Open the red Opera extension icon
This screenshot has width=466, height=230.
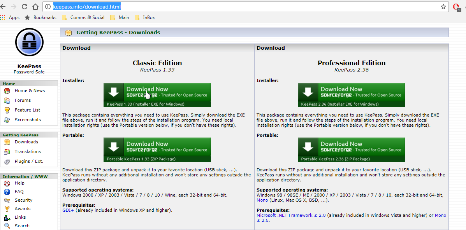(456, 7)
